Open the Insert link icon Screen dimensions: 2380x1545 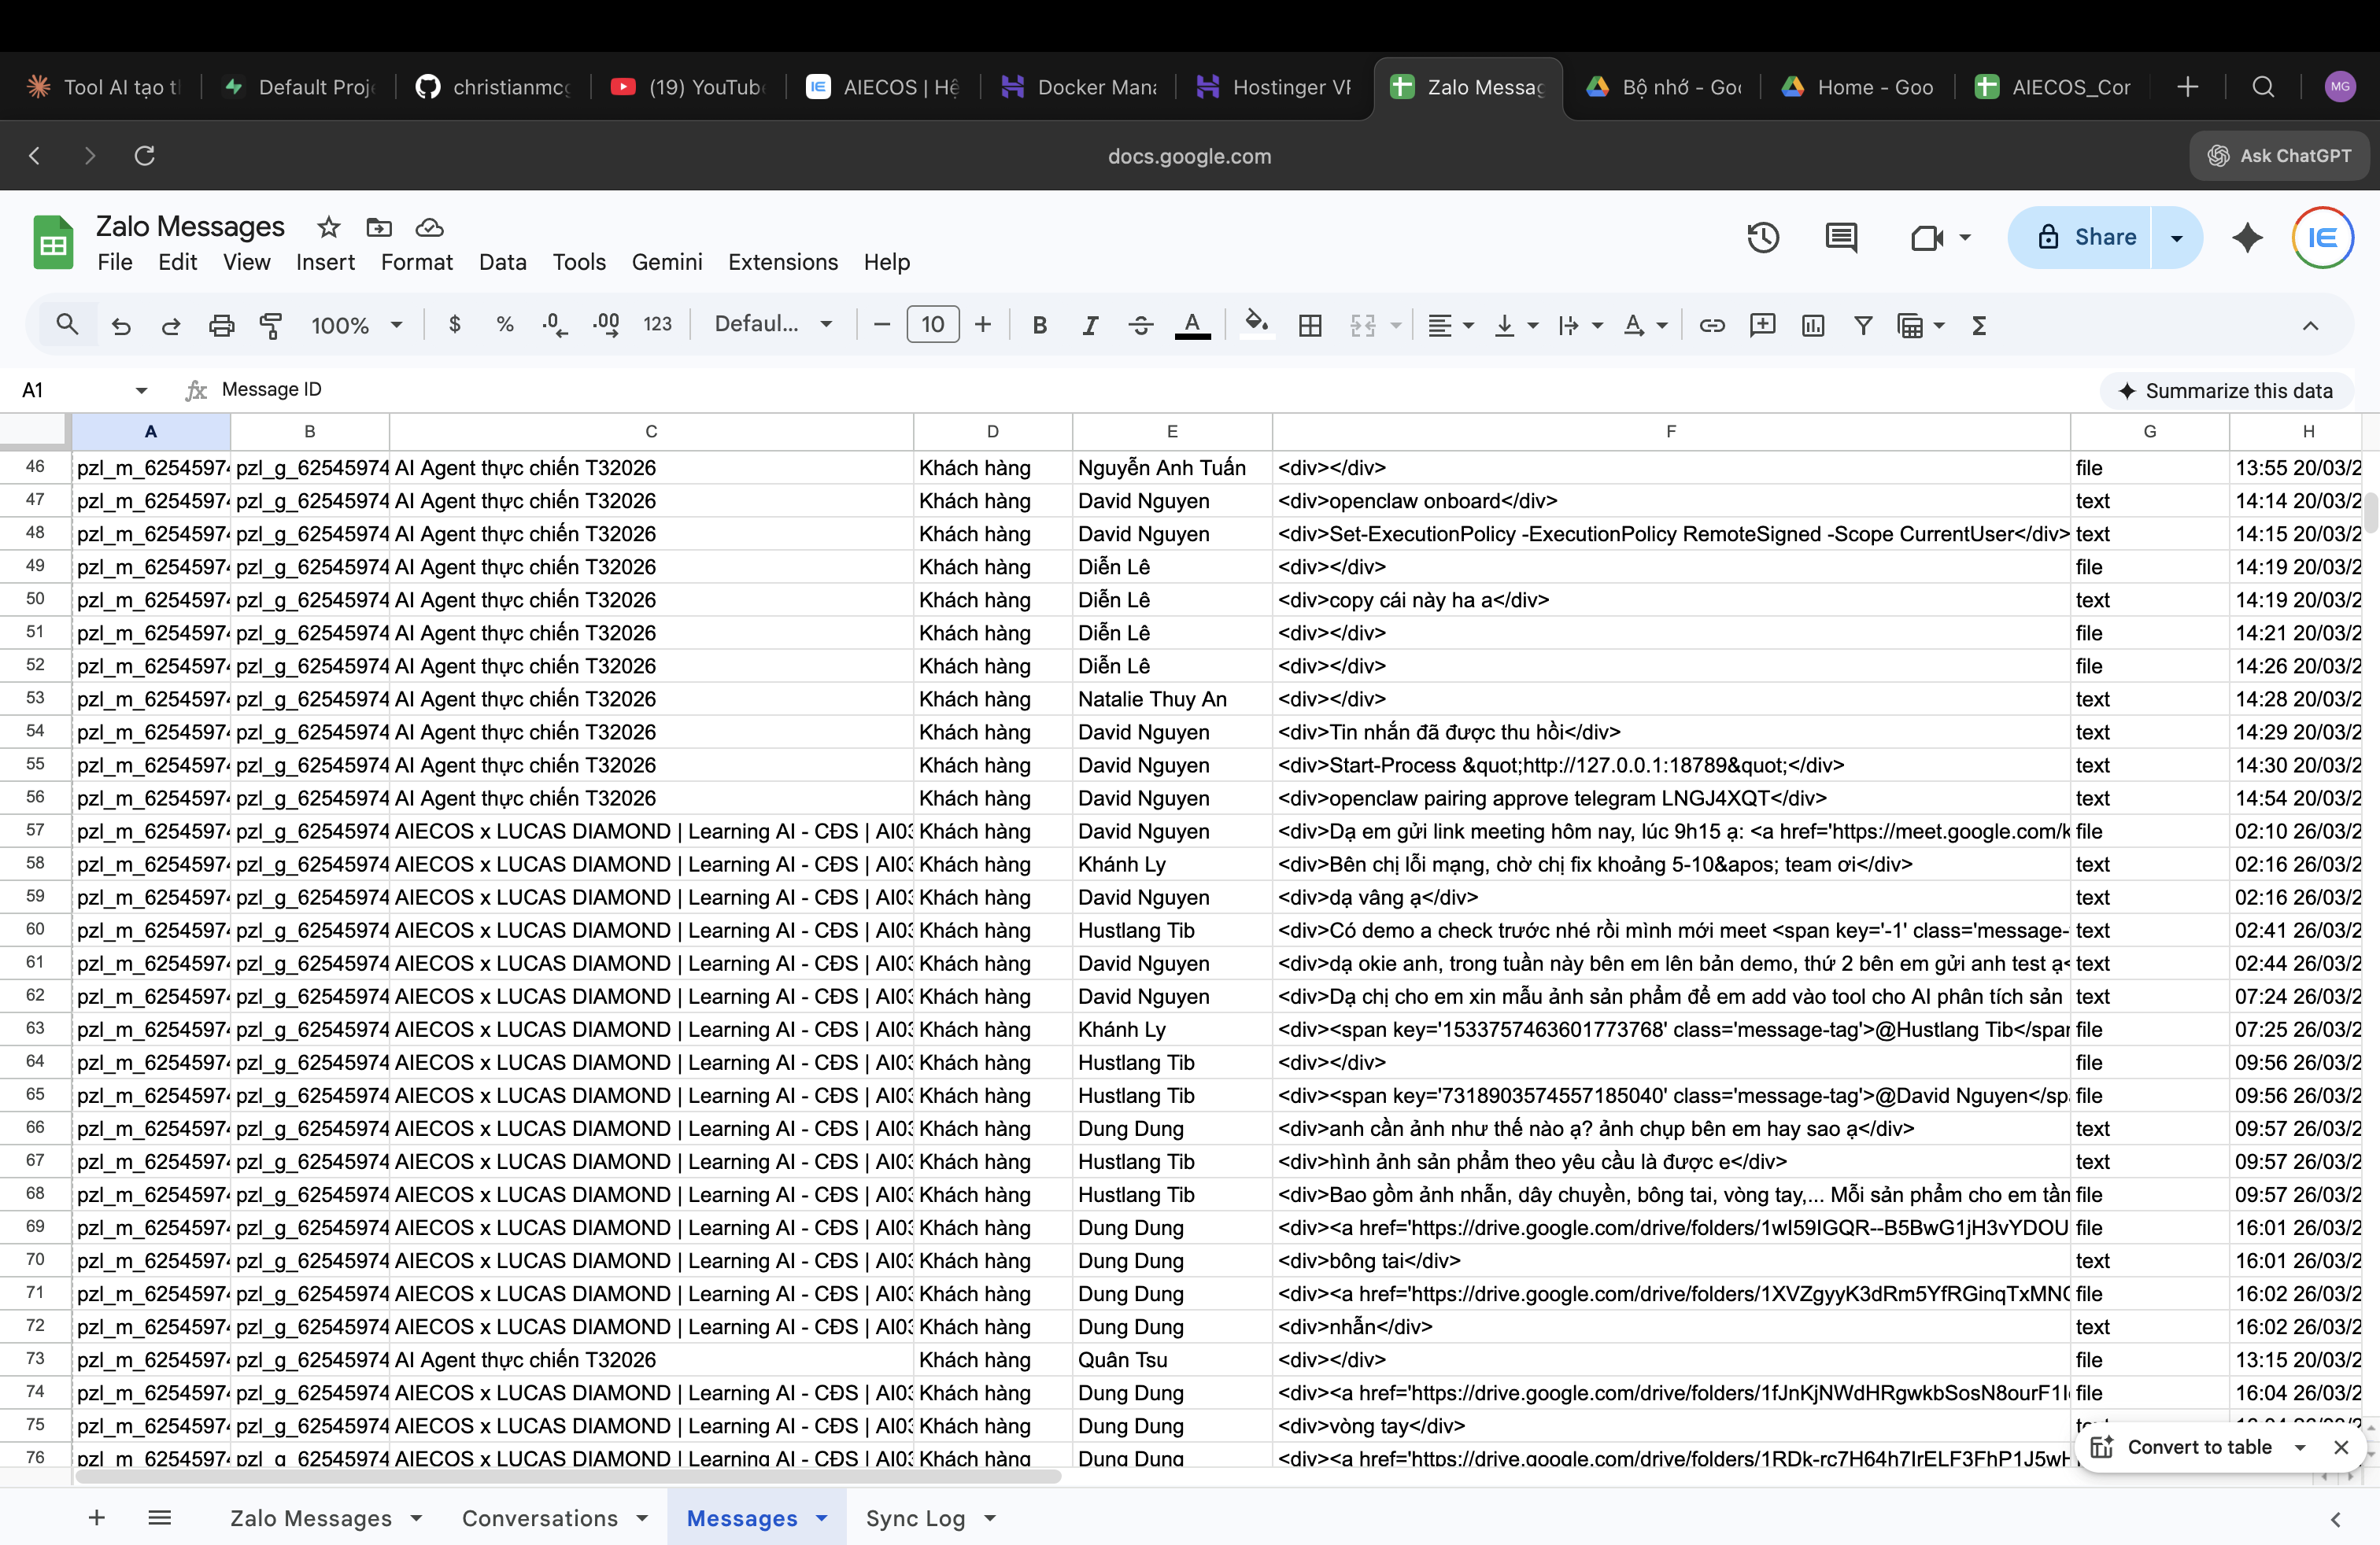(x=1712, y=325)
